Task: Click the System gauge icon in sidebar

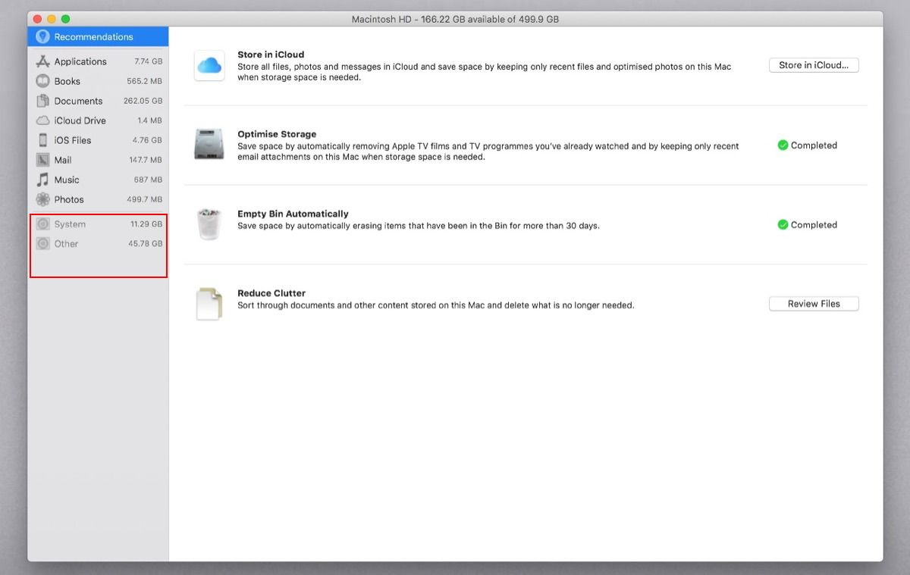Action: coord(43,223)
